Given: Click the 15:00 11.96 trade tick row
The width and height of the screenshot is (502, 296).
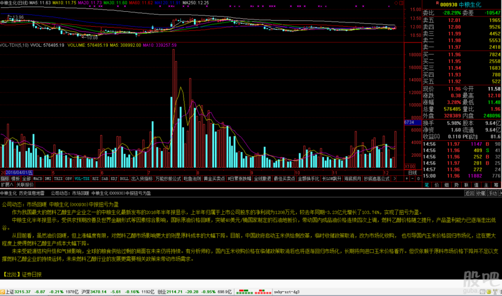Looking at the screenshot, I should click(x=461, y=176).
